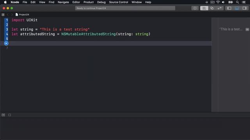Click the far-left dropdown-style menu bar status icon
250x140 pixels.
tap(207, 2)
